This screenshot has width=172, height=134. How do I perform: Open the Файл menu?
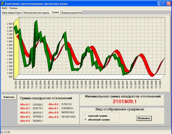point(4,8)
